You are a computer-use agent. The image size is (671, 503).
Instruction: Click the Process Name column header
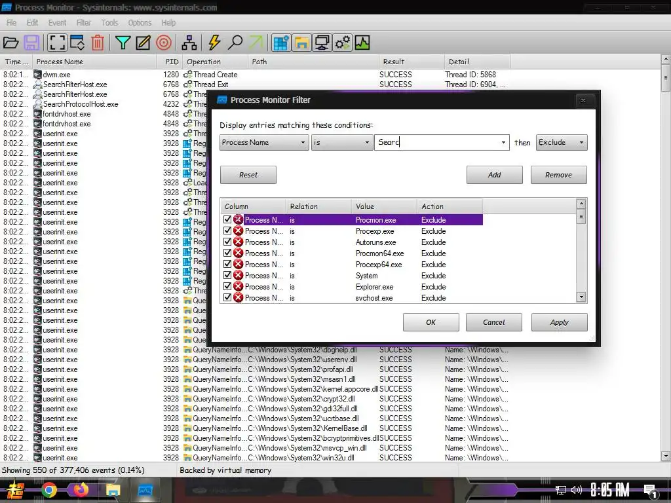tap(94, 62)
